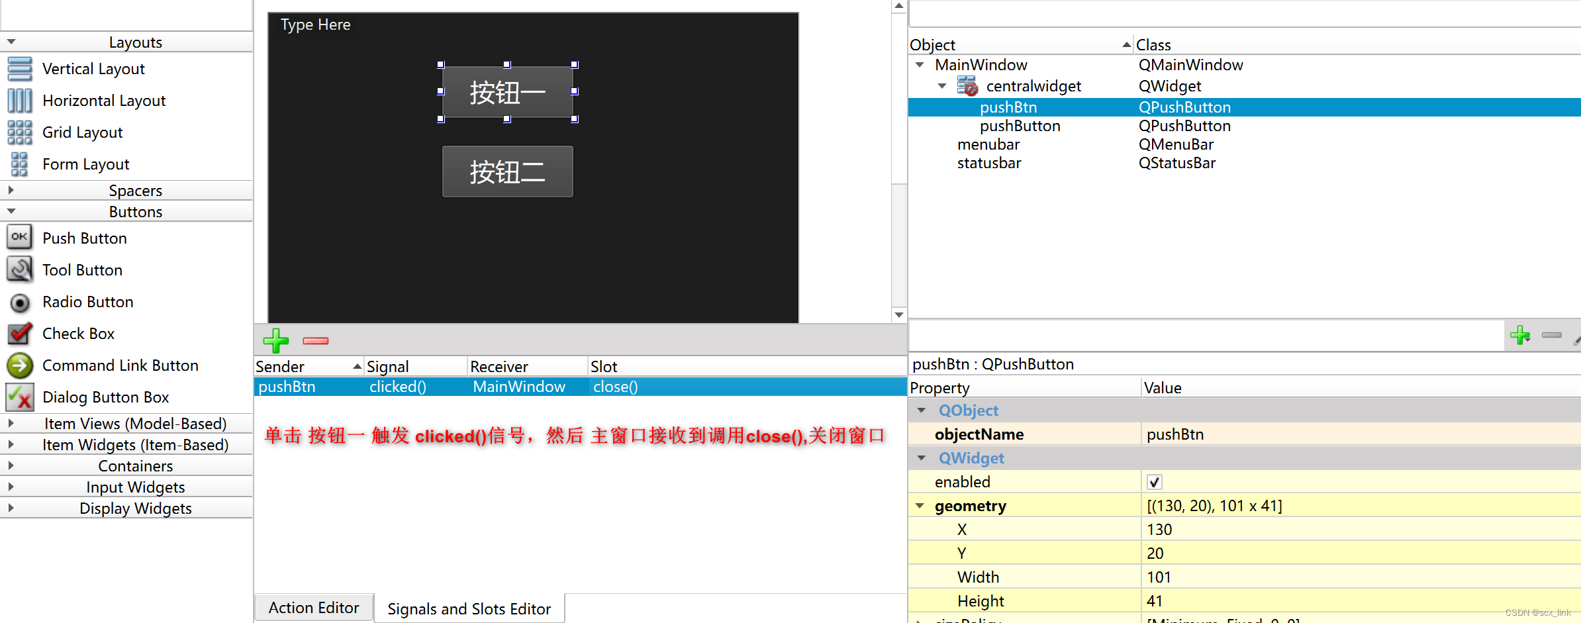Click the Value column header
This screenshot has width=1581, height=623.
[1362, 387]
